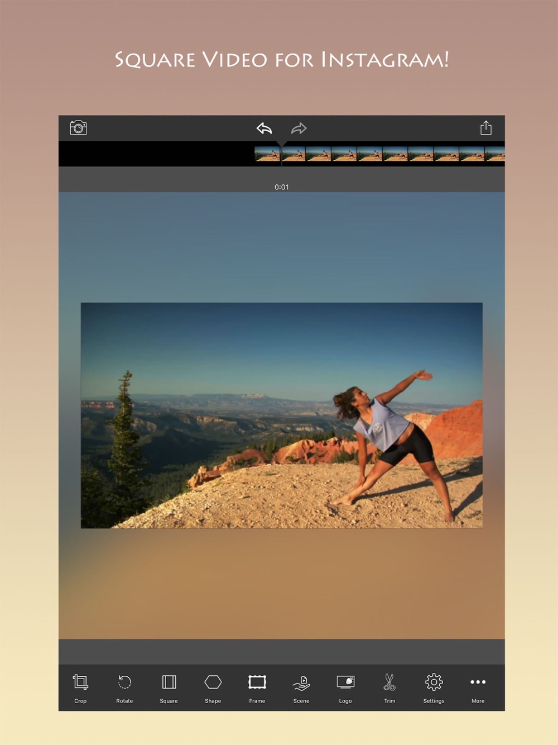Click the timeline playhead marker
The height and width of the screenshot is (745, 558).
tap(282, 145)
